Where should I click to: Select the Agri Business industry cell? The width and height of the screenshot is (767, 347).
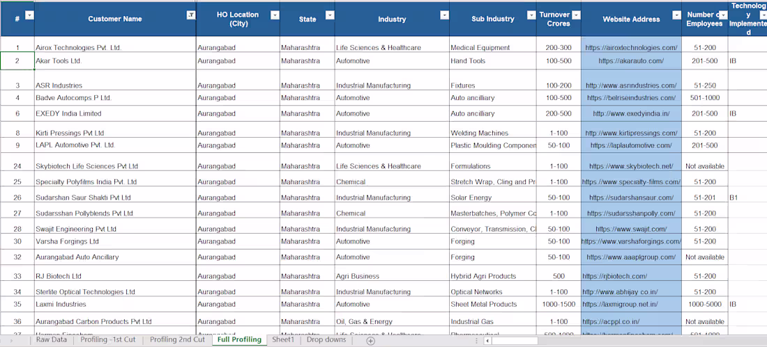pos(392,273)
